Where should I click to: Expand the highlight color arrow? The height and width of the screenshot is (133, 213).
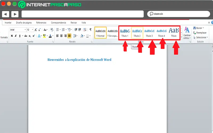click(47, 36)
